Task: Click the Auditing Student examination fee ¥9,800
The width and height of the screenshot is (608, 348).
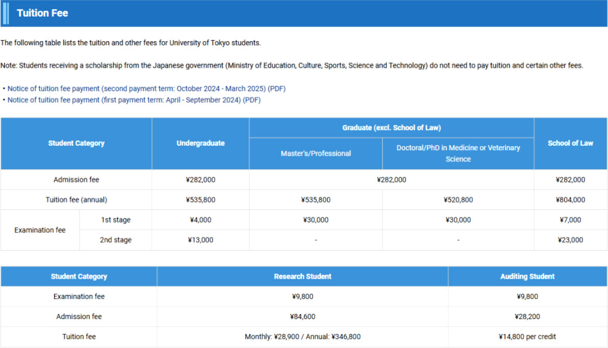Action: (527, 297)
